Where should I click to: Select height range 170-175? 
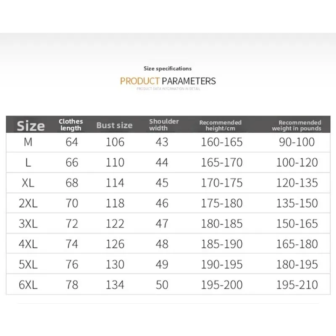222,183
